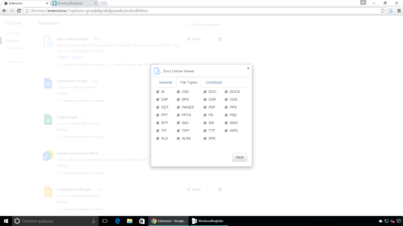Viewport: 403px width, 226px height.
Task: Click the Docs Online Viewer logo in the dialog
Action: tap(157, 71)
